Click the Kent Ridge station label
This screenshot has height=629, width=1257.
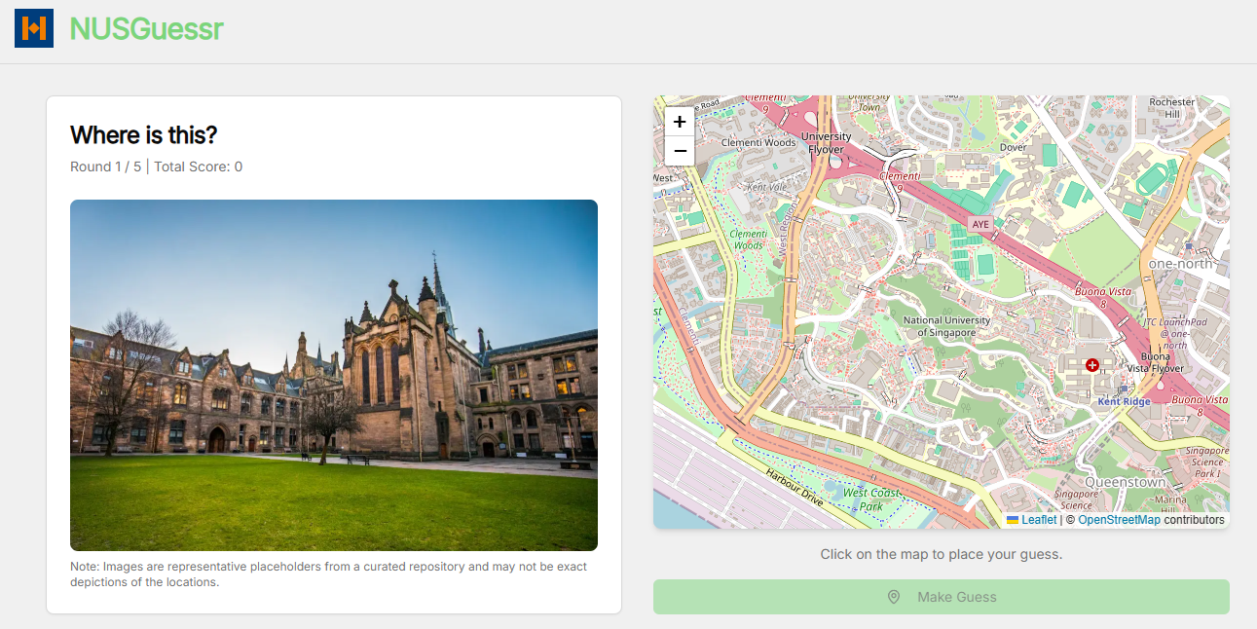pyautogui.click(x=1124, y=401)
